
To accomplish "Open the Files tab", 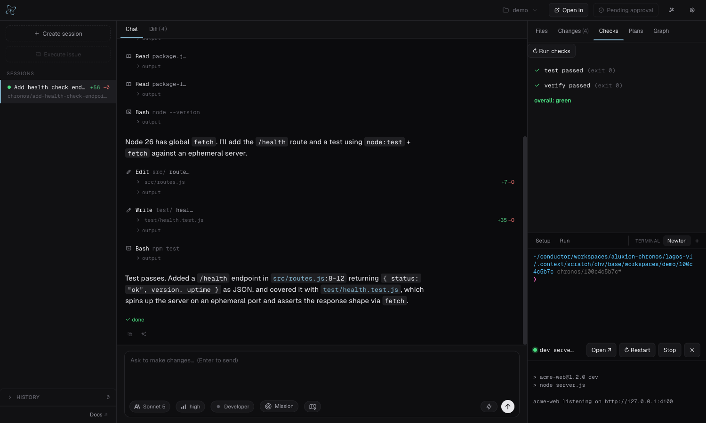I will (x=542, y=31).
